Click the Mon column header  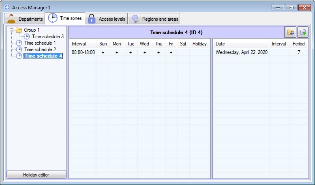point(117,44)
